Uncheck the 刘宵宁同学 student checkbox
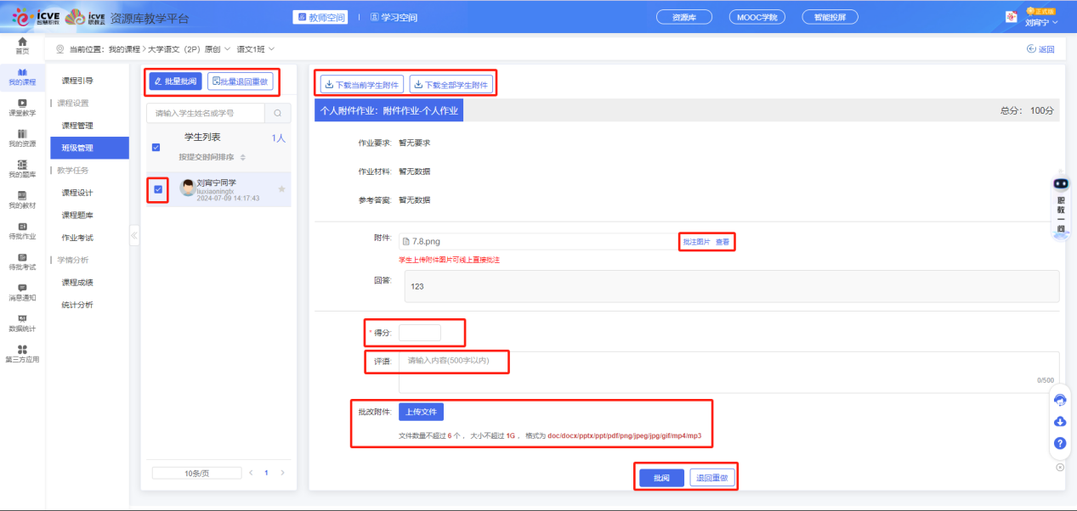 [x=158, y=189]
